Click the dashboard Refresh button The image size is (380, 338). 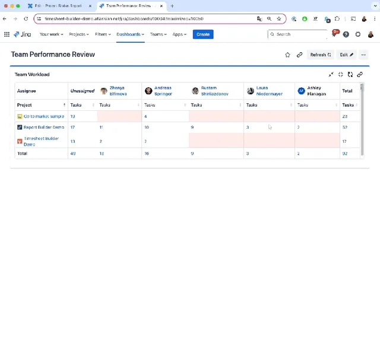[321, 55]
